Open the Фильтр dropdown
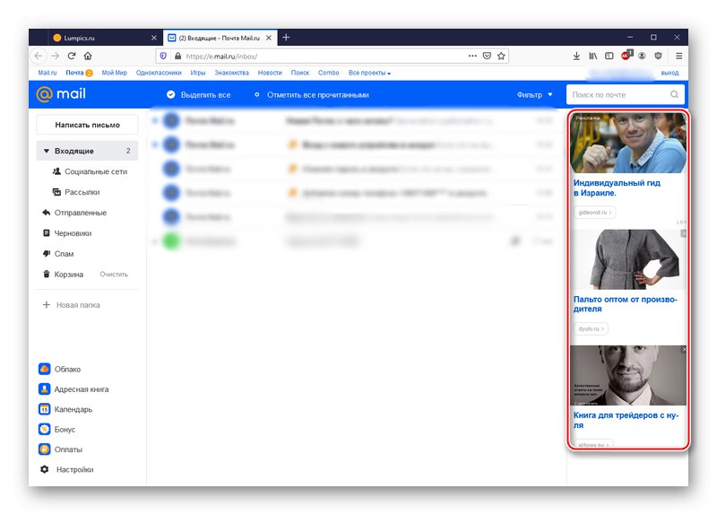Viewport: 717px width, 515px height. point(534,95)
